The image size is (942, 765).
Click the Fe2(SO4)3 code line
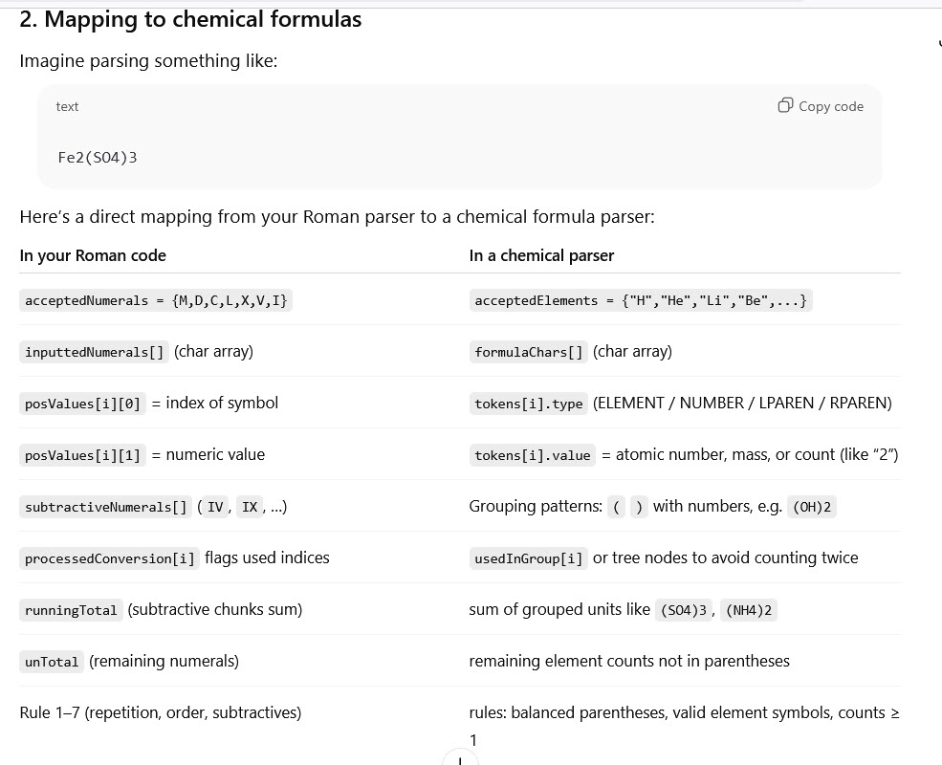[98, 157]
